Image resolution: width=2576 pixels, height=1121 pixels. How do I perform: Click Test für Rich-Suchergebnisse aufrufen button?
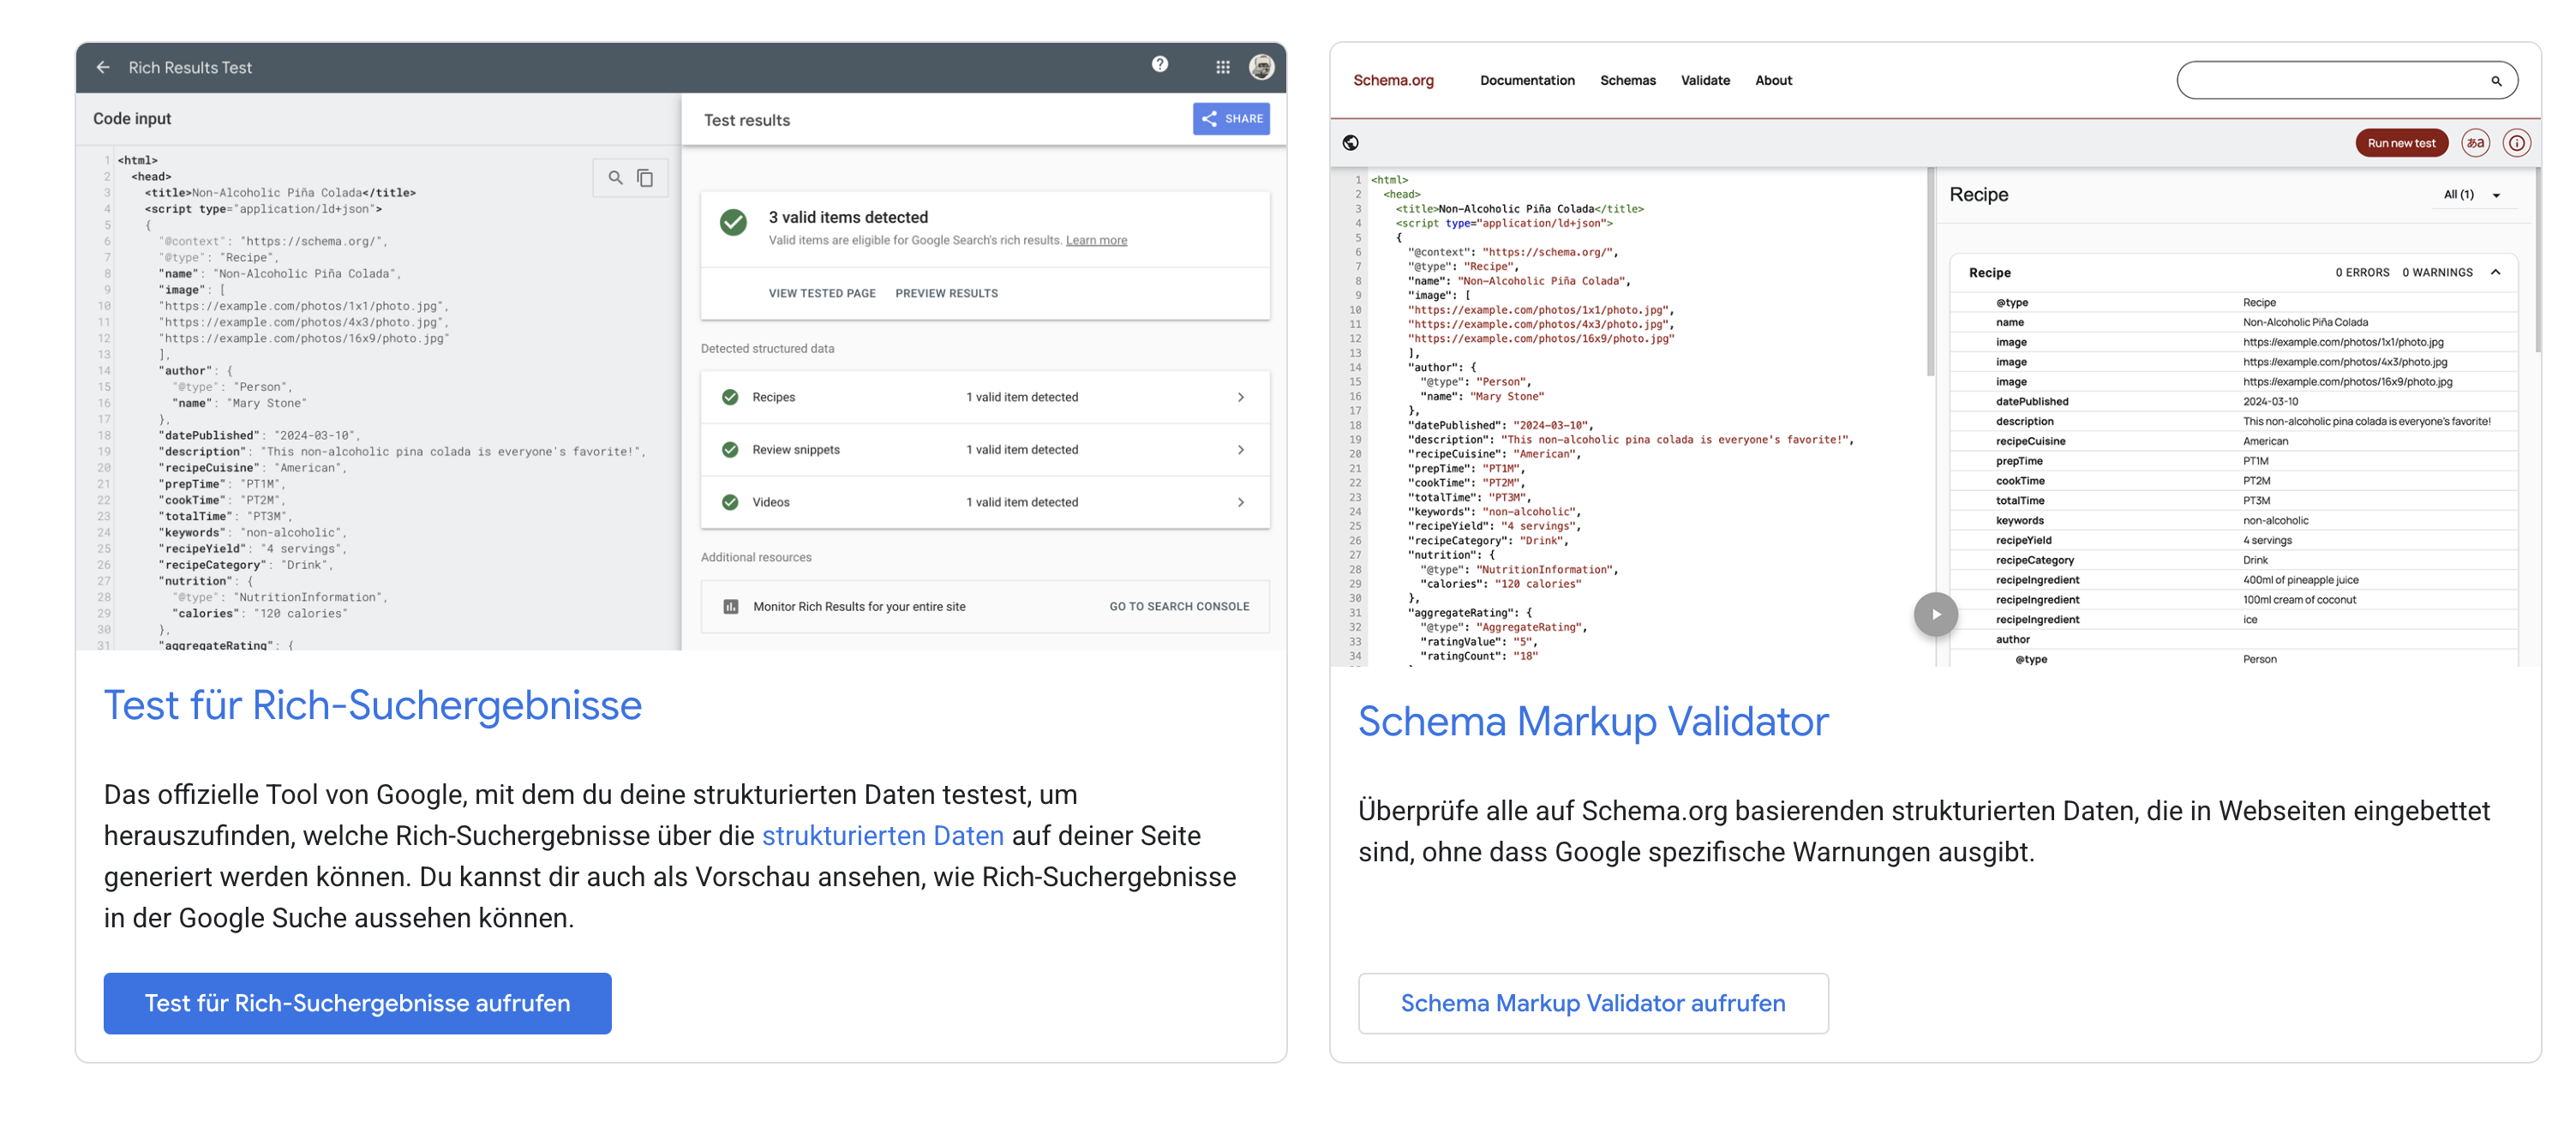[x=357, y=1003]
